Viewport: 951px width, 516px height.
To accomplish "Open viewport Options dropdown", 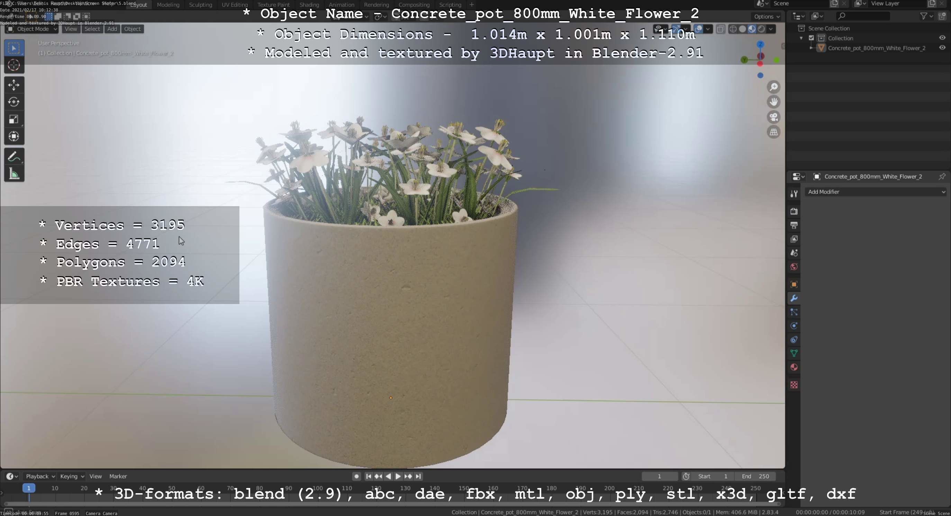I will coord(767,17).
